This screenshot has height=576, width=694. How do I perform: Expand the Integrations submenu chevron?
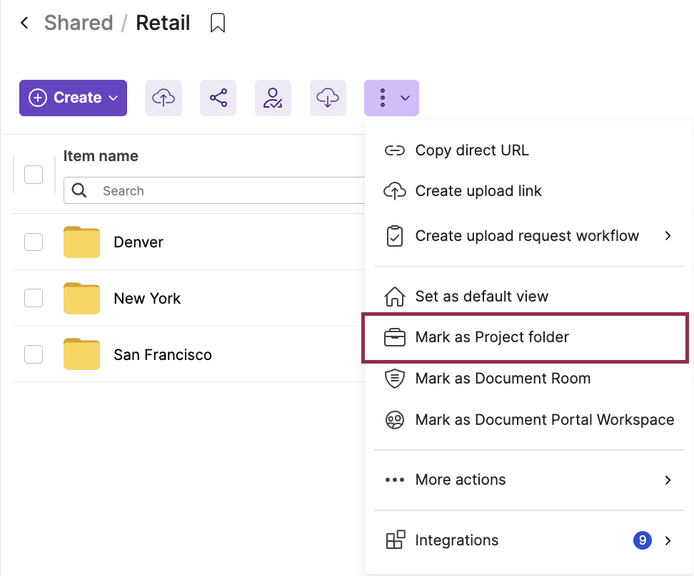pos(668,540)
